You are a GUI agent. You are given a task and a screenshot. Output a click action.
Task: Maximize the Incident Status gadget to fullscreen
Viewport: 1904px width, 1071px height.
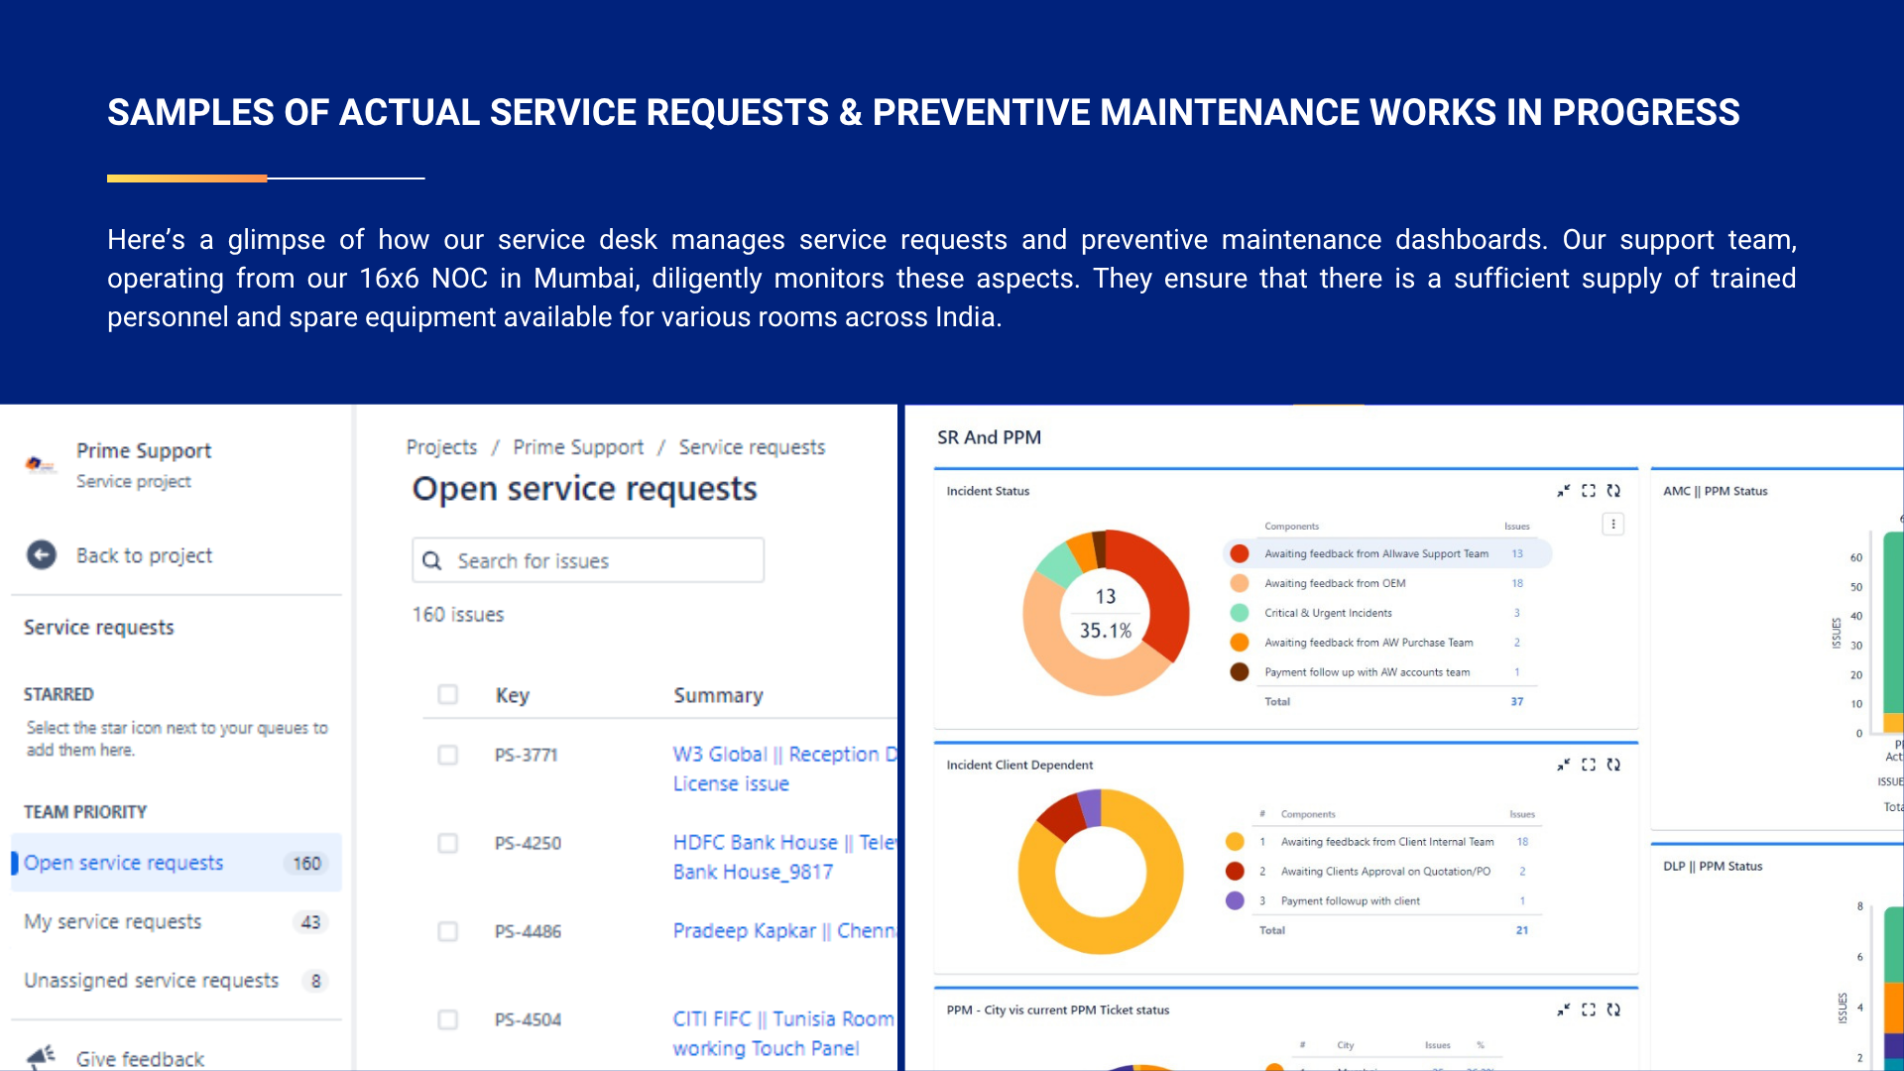click(1589, 491)
